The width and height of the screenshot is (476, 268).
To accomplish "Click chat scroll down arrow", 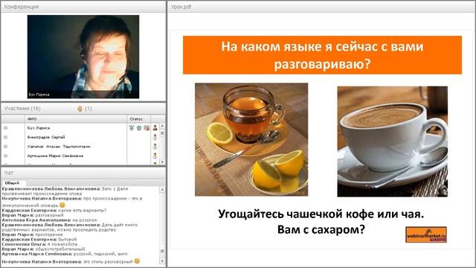I will (162, 261).
